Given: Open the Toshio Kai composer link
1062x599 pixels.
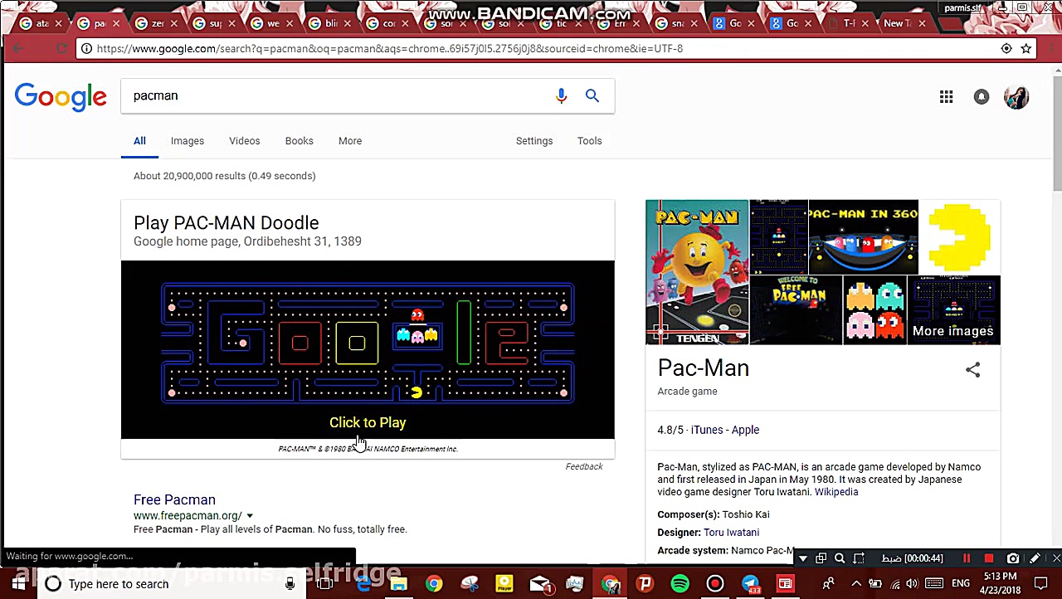Looking at the screenshot, I should coord(746,514).
